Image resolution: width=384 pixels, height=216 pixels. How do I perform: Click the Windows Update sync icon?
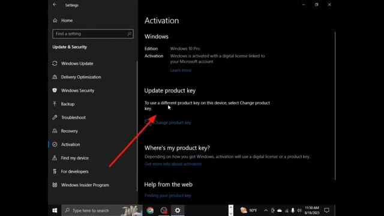coord(55,64)
